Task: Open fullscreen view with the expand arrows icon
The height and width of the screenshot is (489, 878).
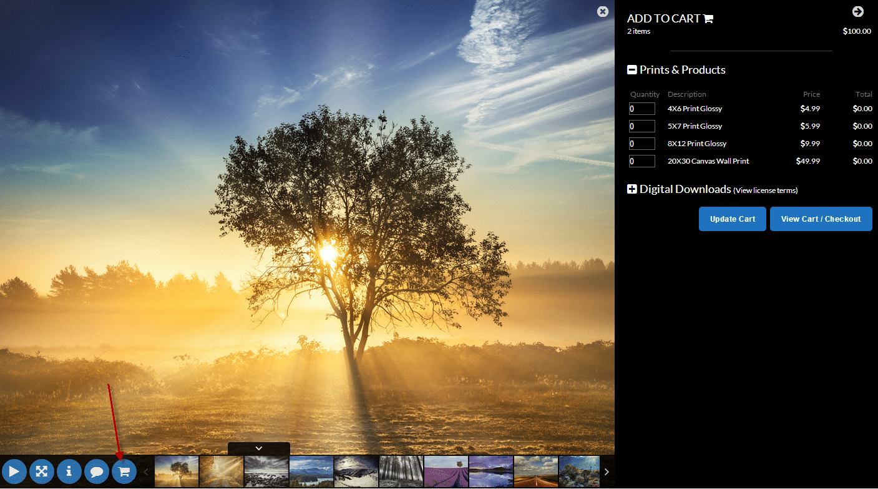Action: (x=42, y=472)
